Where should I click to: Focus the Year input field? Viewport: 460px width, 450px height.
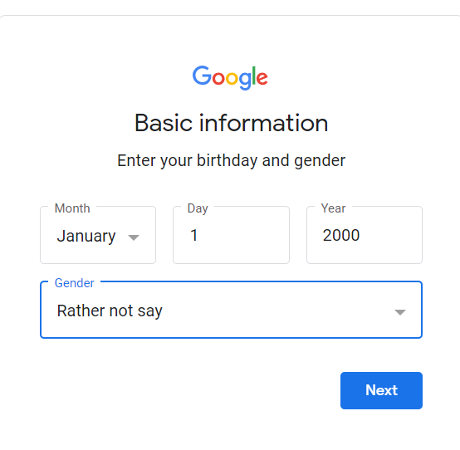coord(365,235)
